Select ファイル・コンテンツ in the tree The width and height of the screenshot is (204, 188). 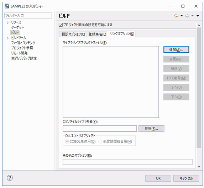click(x=23, y=43)
